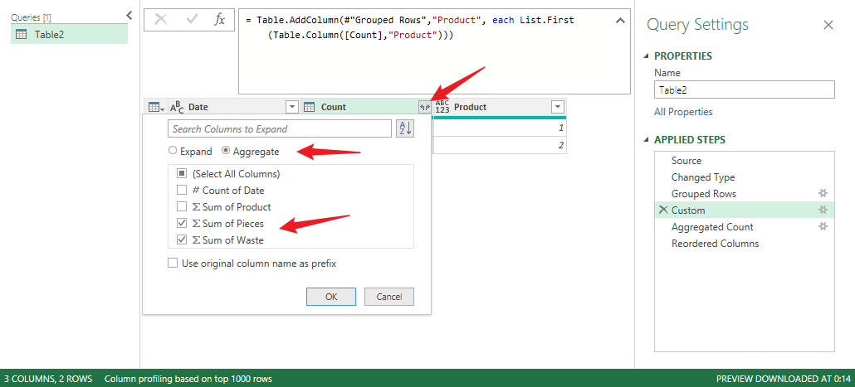Close the Query Settings pane
This screenshot has height=387, width=855.
click(x=828, y=25)
